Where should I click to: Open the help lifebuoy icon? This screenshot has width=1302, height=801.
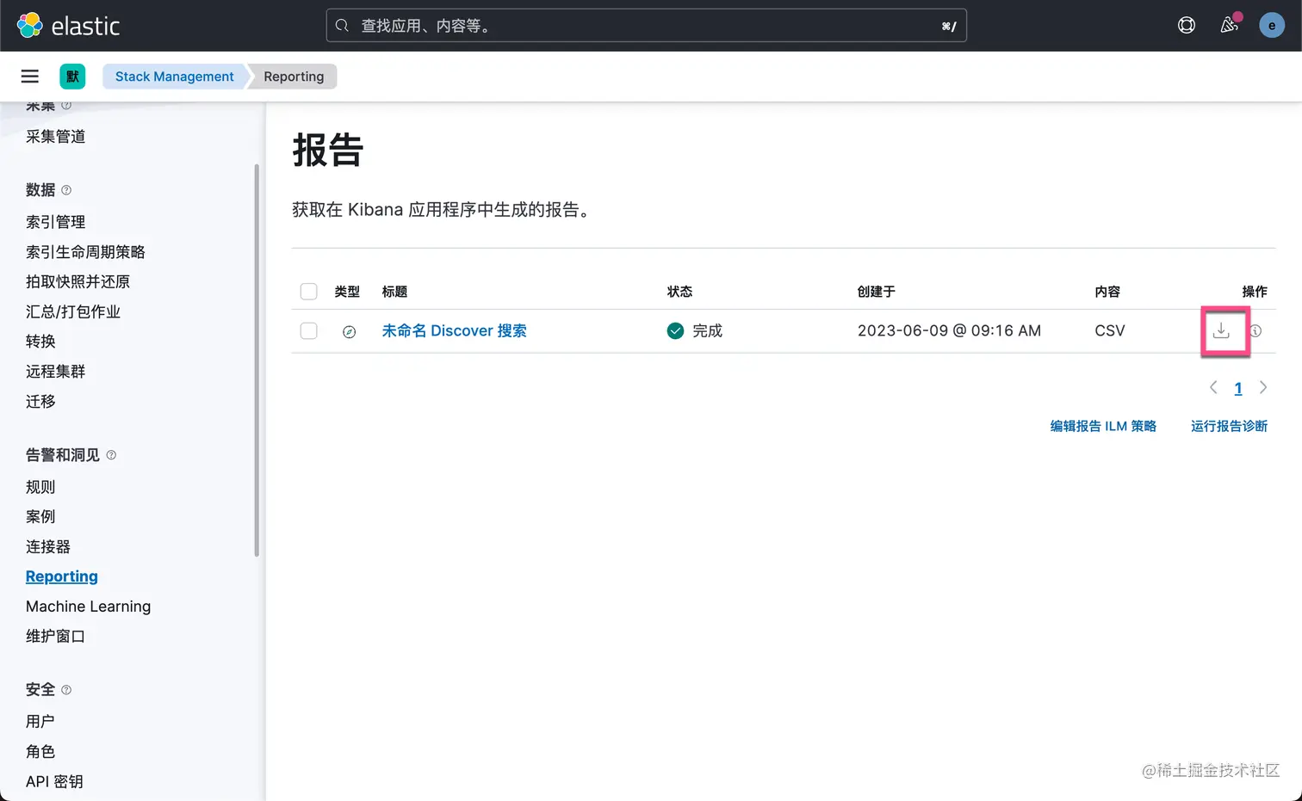pos(1187,25)
